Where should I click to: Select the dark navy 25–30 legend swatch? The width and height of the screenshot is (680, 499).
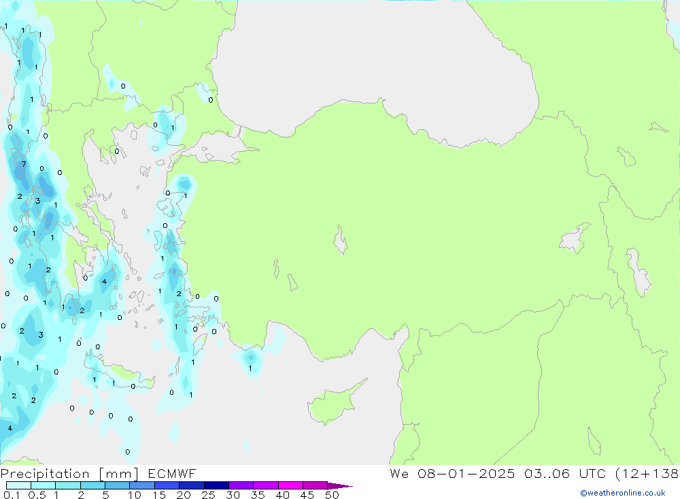coord(216,485)
